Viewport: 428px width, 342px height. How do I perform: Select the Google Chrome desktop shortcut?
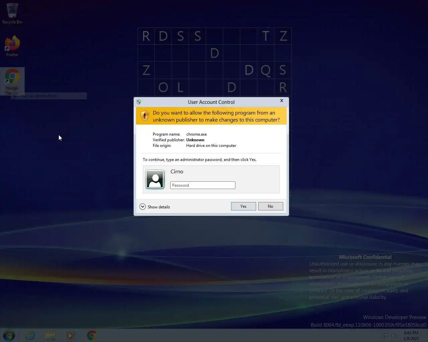[12, 81]
